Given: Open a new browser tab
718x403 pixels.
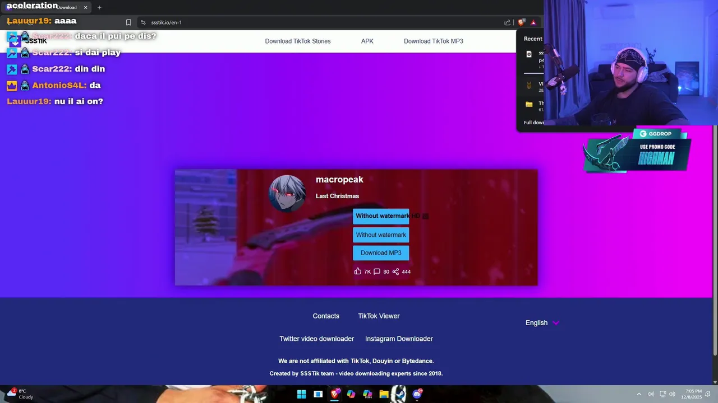Looking at the screenshot, I should point(99,7).
